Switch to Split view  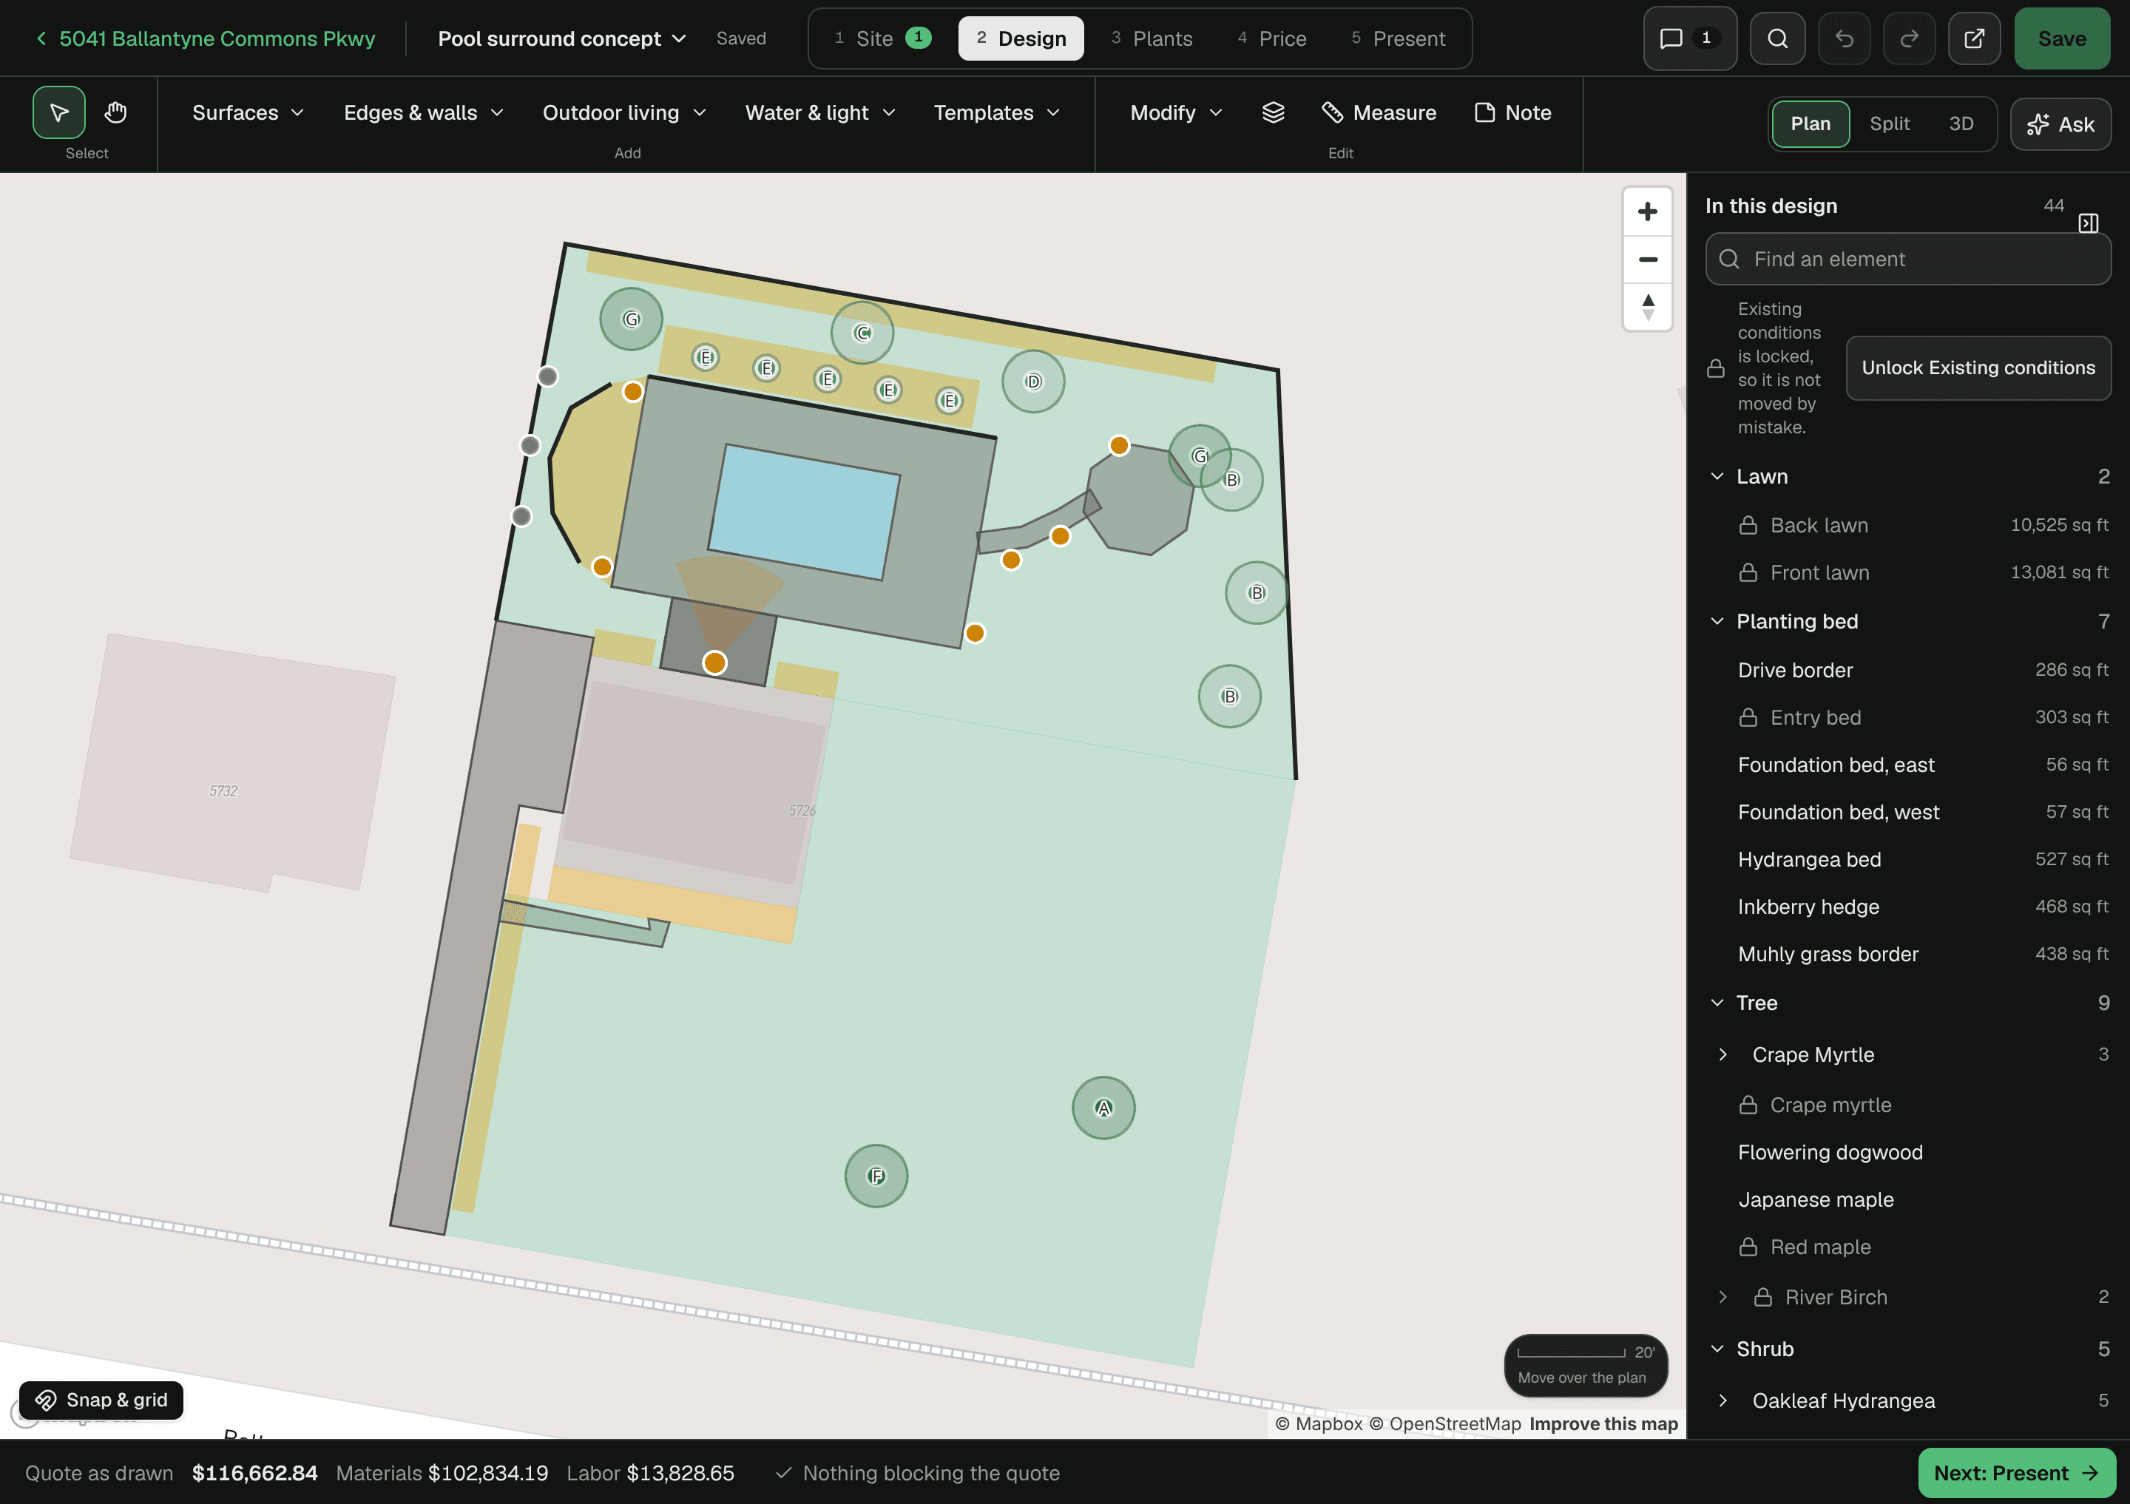point(1889,123)
